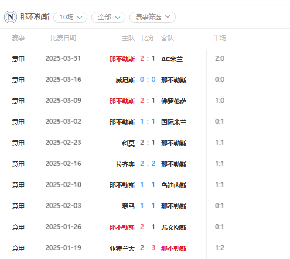Open 国际米兰 team page
The width and height of the screenshot is (290, 259).
tap(173, 122)
